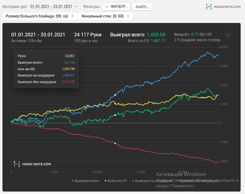Toggle the 'Выиграл на шоудауне' legend series

(x=152, y=181)
